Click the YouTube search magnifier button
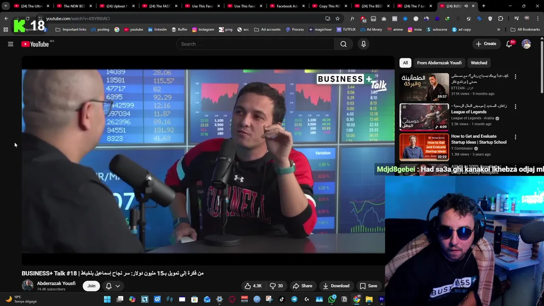Image resolution: width=544 pixels, height=306 pixels. (343, 44)
